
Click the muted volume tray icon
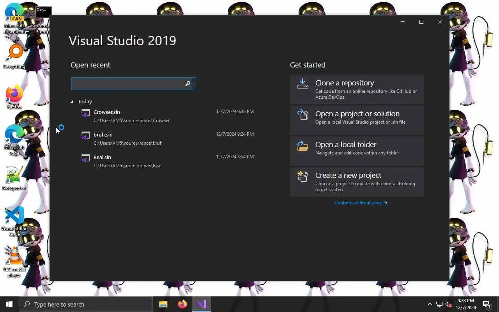(x=449, y=304)
